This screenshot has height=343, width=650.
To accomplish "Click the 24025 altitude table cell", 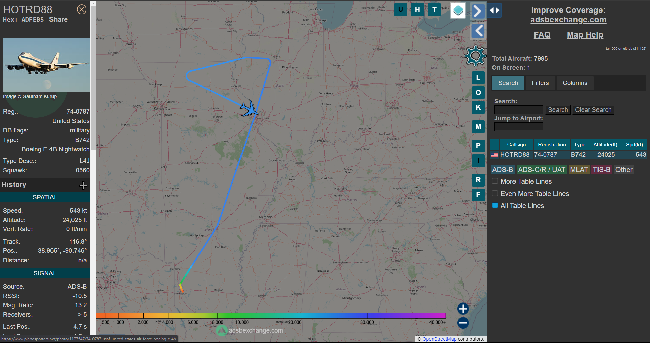I will tap(606, 154).
